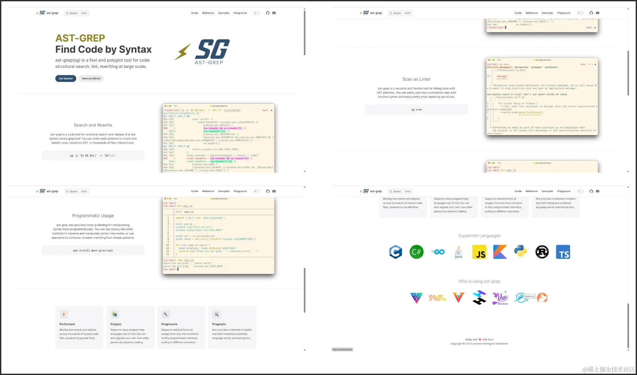The width and height of the screenshot is (637, 375).
Task: Focus the Search box in the Scan as Linter panel
Action: (400, 13)
